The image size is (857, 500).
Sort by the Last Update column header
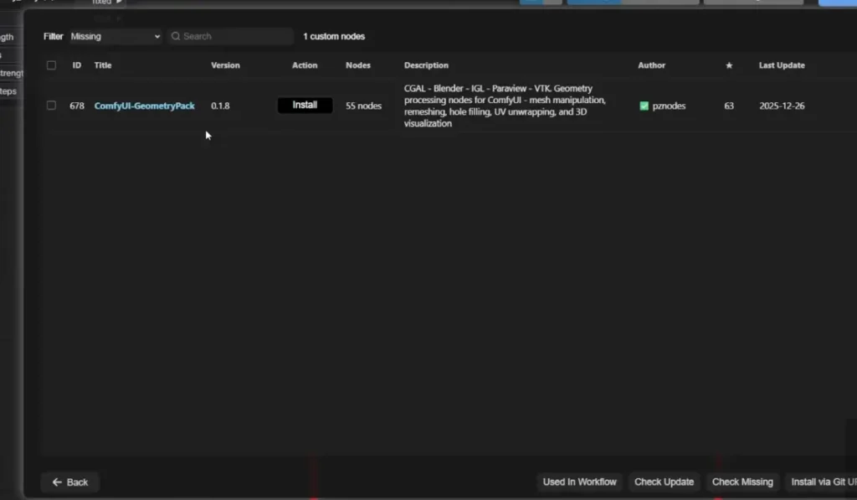coord(781,65)
